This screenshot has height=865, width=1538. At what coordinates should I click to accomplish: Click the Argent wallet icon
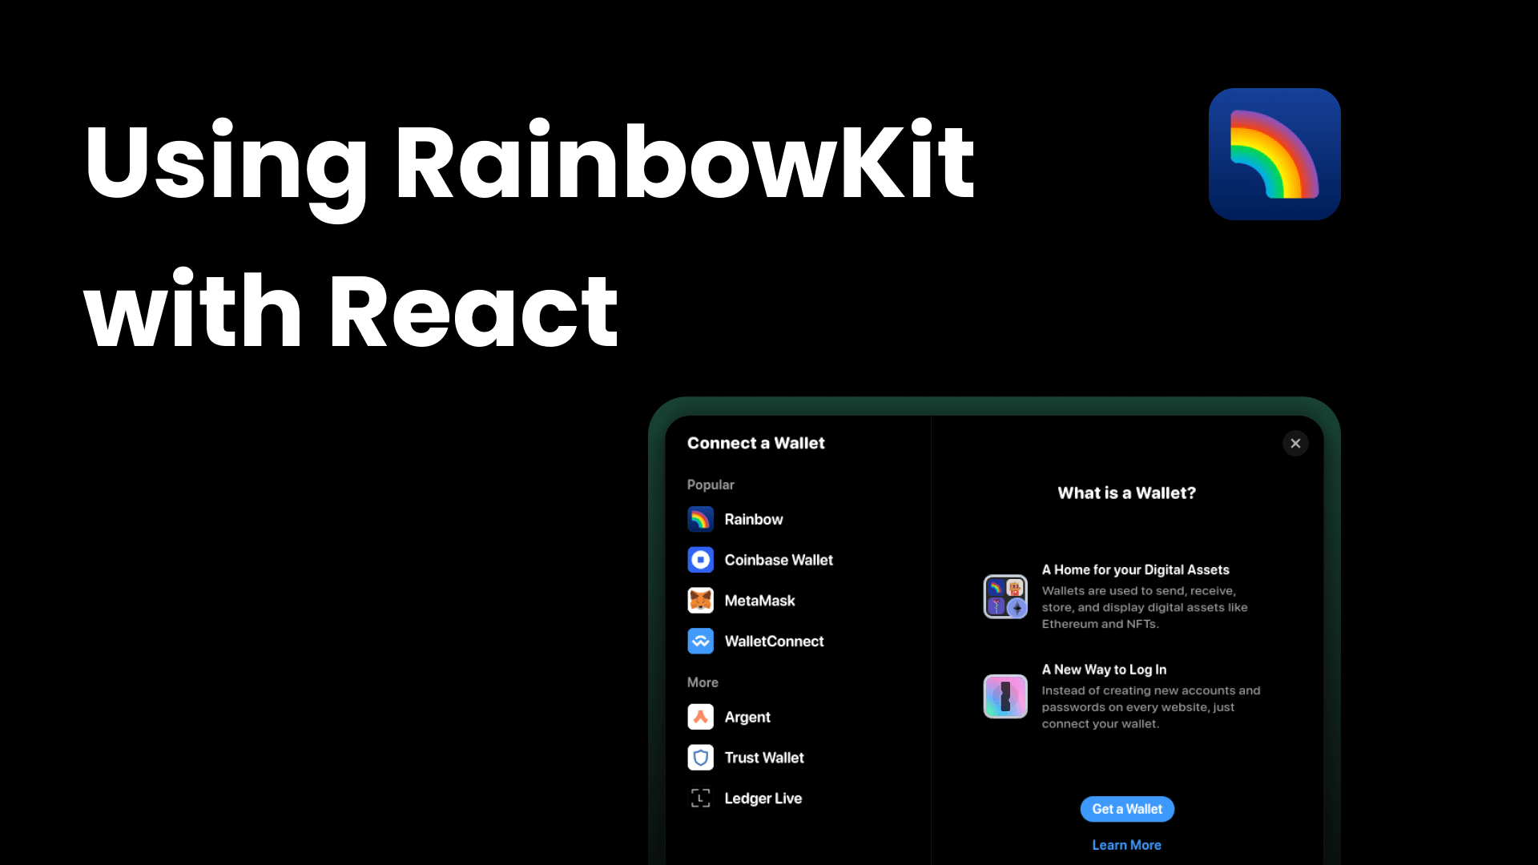[700, 717]
